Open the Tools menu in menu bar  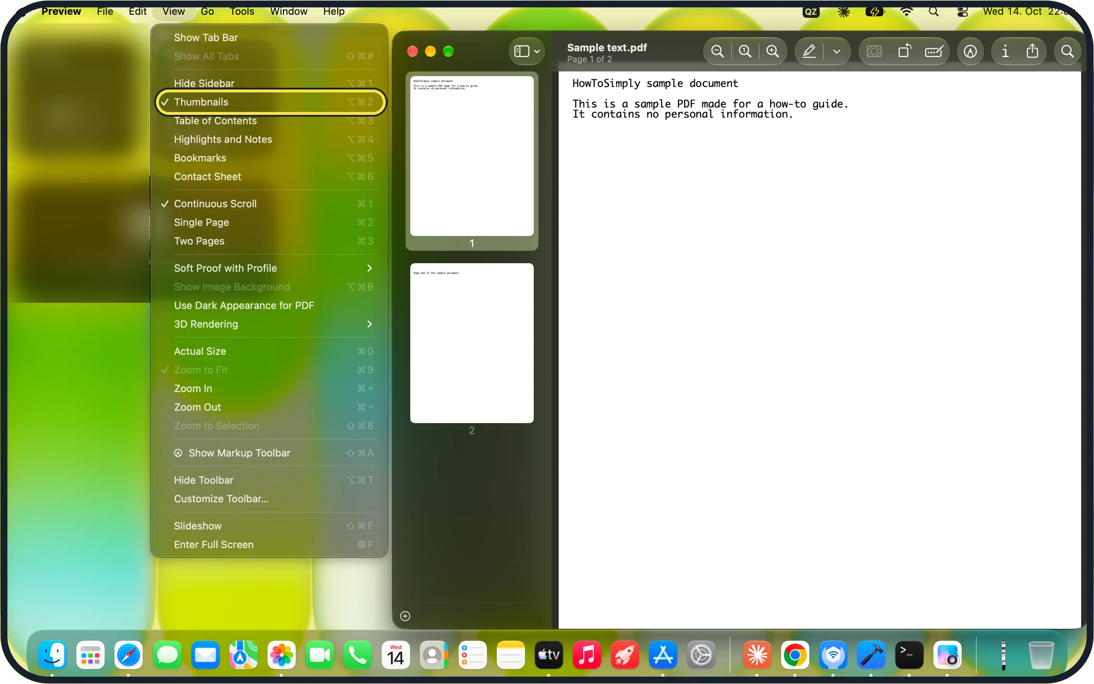coord(242,11)
